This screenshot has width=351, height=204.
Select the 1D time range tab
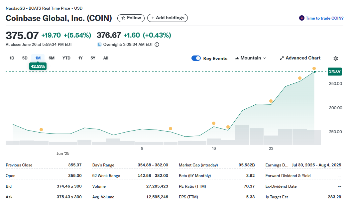tap(12, 58)
